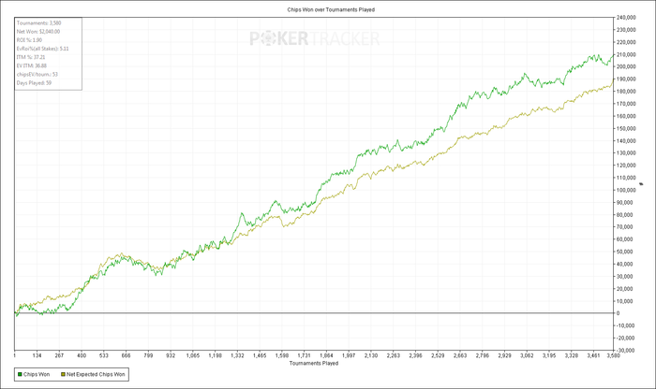Viewport: 656px width, 389px height.
Task: Click the 'chipsEV/tourn.: 53' stat line
Action: tap(37, 74)
